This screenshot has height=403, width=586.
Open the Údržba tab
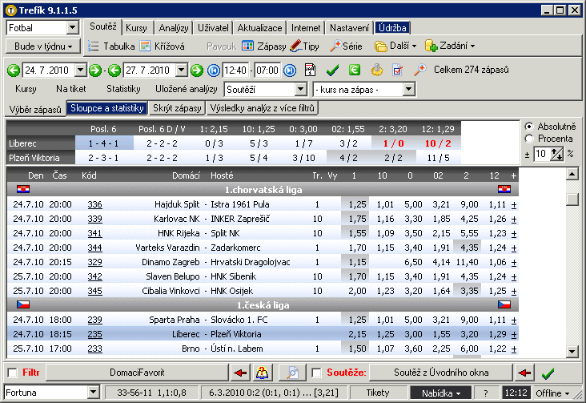coord(392,28)
